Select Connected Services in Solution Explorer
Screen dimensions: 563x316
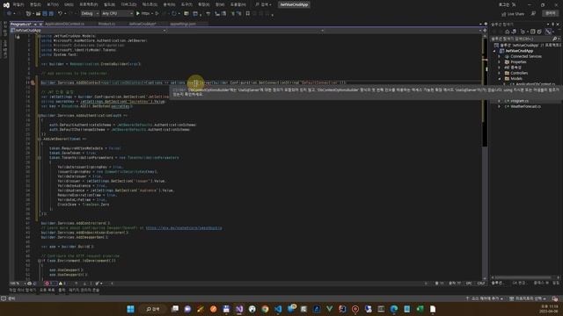(526, 56)
